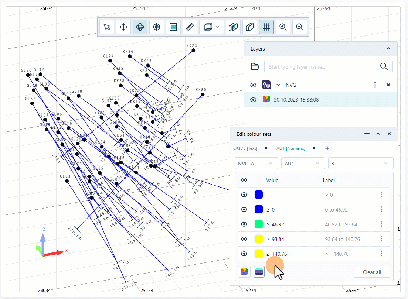
Task: Open the Measure ruler tool
Action: [190, 27]
